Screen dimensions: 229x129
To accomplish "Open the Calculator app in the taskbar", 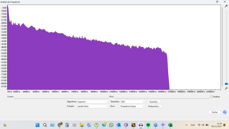I will 67,125.
